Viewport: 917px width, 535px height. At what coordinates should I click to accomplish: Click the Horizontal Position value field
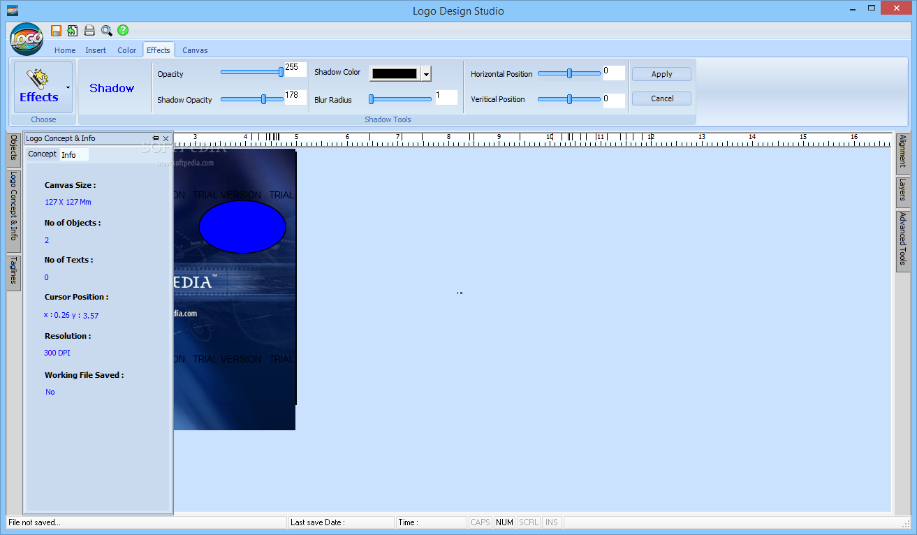point(614,73)
